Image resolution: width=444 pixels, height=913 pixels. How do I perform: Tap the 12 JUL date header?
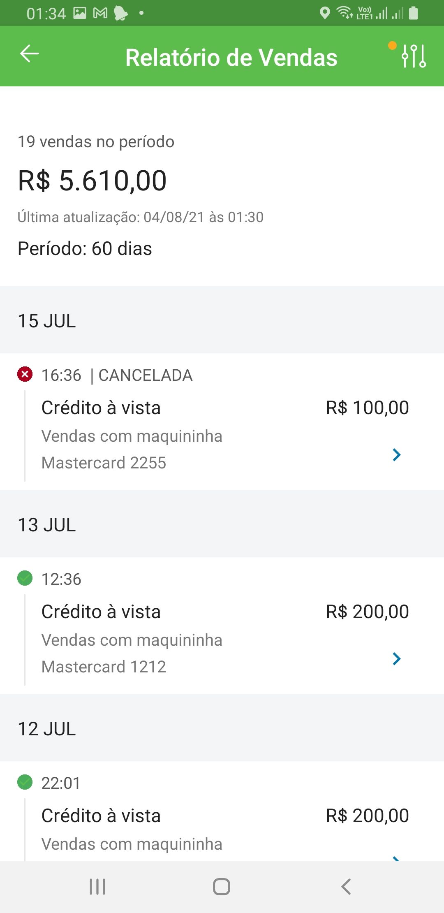(47, 729)
